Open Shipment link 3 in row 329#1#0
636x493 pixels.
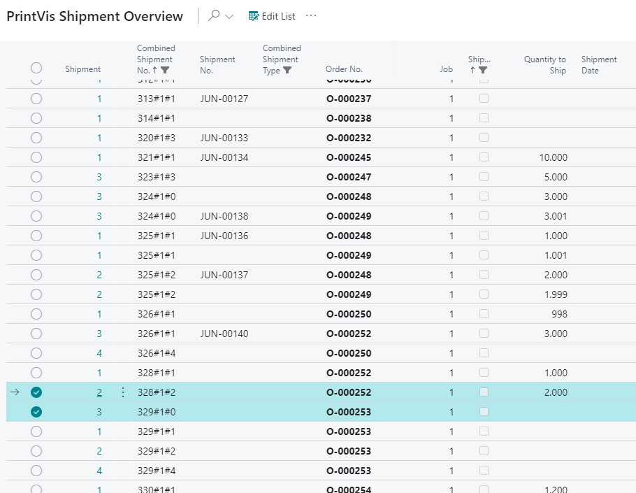99,413
